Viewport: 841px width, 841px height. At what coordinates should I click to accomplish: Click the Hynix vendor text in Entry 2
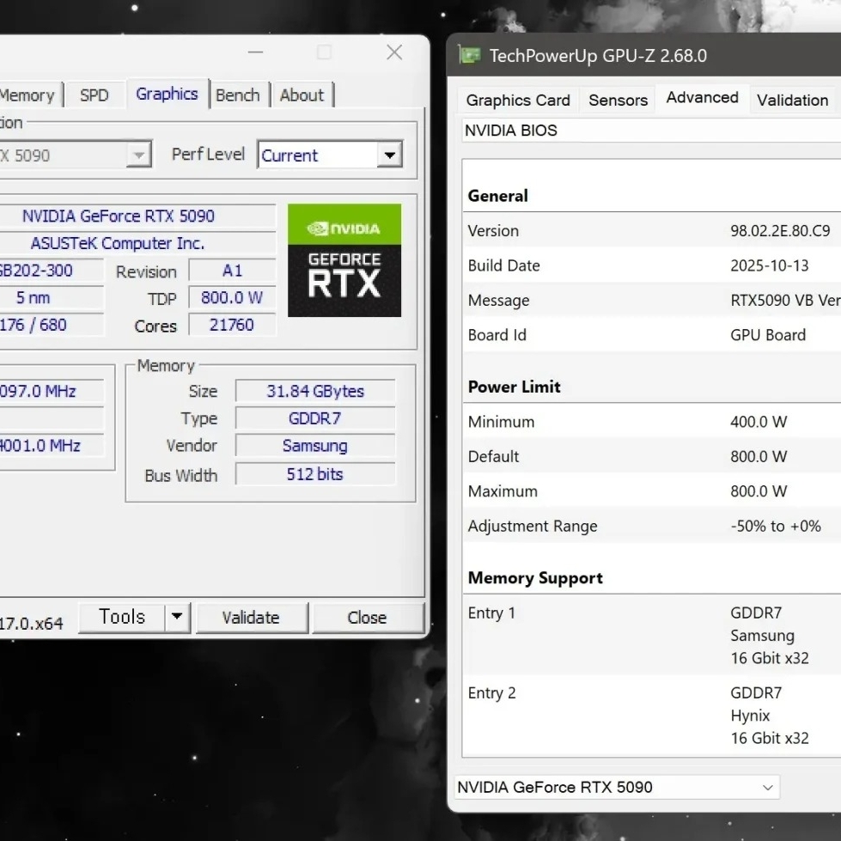[x=750, y=716]
